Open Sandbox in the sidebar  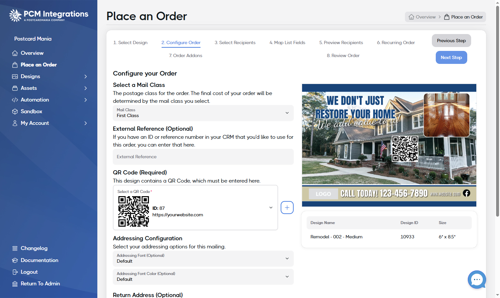point(31,112)
